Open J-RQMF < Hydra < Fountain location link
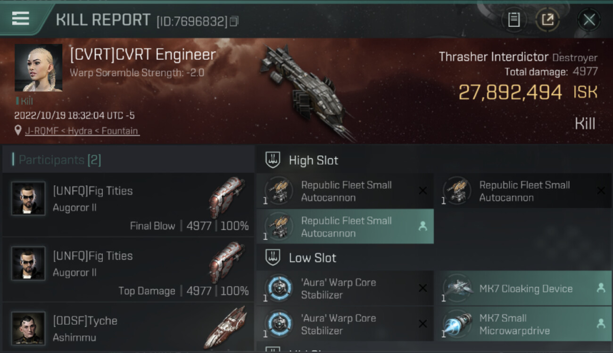This screenshot has height=353, width=613. pyautogui.click(x=82, y=130)
